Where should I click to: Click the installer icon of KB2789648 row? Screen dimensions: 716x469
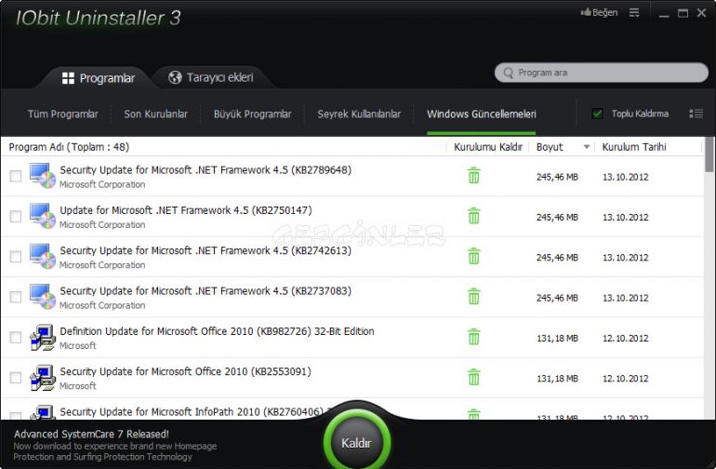click(43, 176)
